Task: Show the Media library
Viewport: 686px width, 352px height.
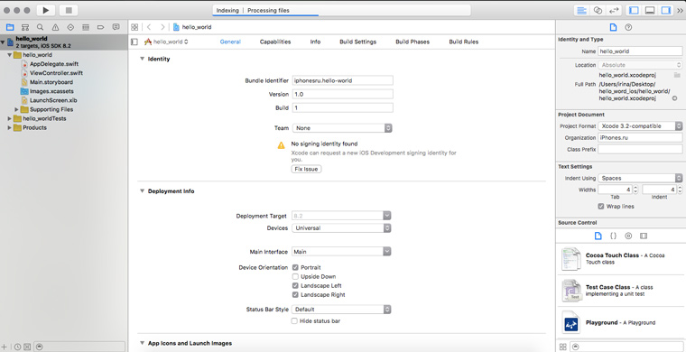Action: tap(643, 236)
